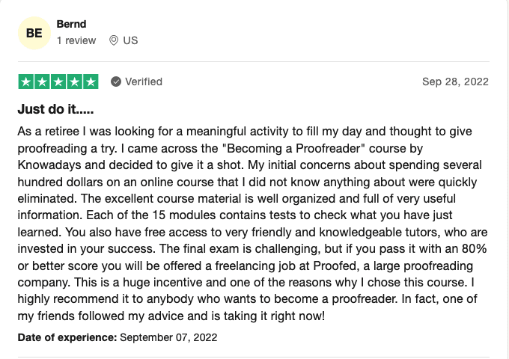
Task: Click the Verified checkmark icon
Action: tap(116, 82)
